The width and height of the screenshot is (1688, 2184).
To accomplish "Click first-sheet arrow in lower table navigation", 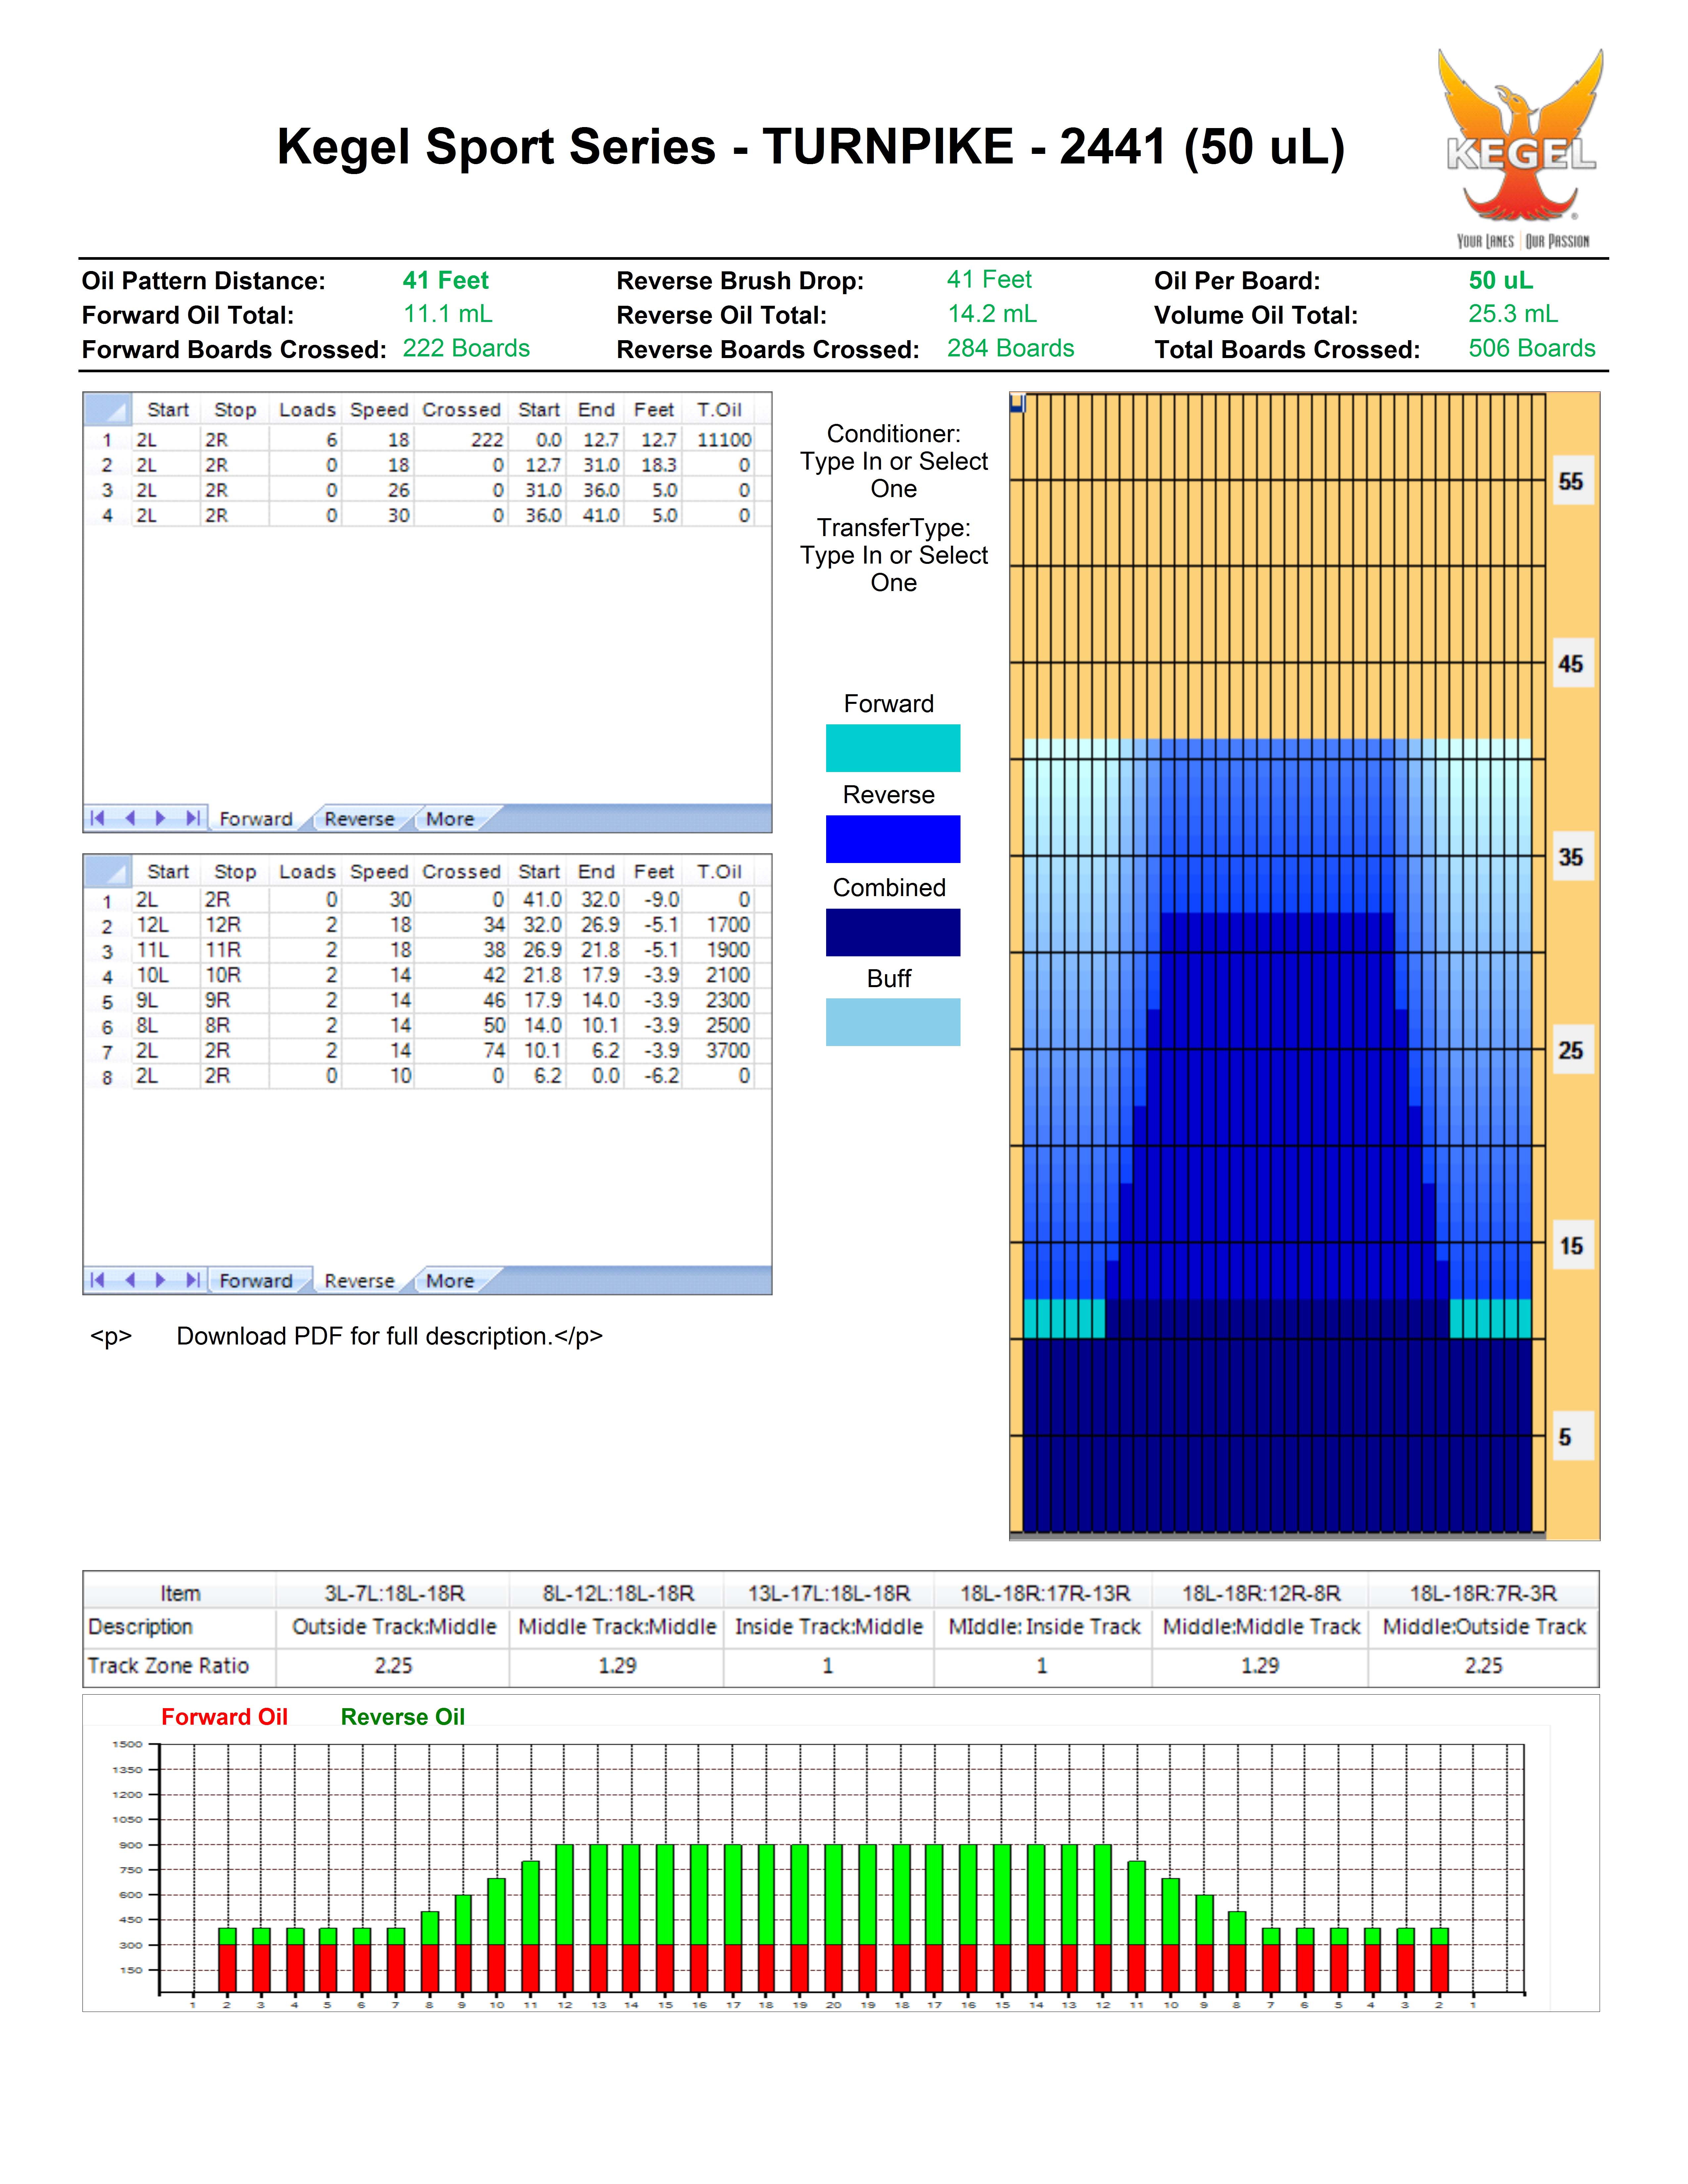I will [97, 1280].
